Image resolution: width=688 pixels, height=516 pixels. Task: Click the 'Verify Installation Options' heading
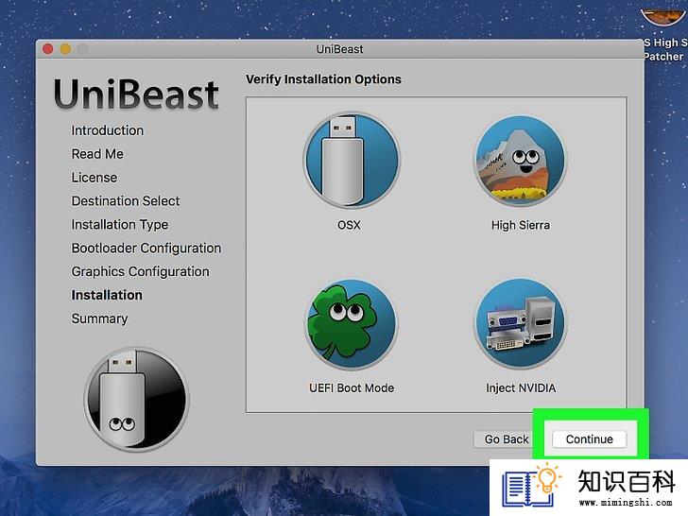[323, 79]
